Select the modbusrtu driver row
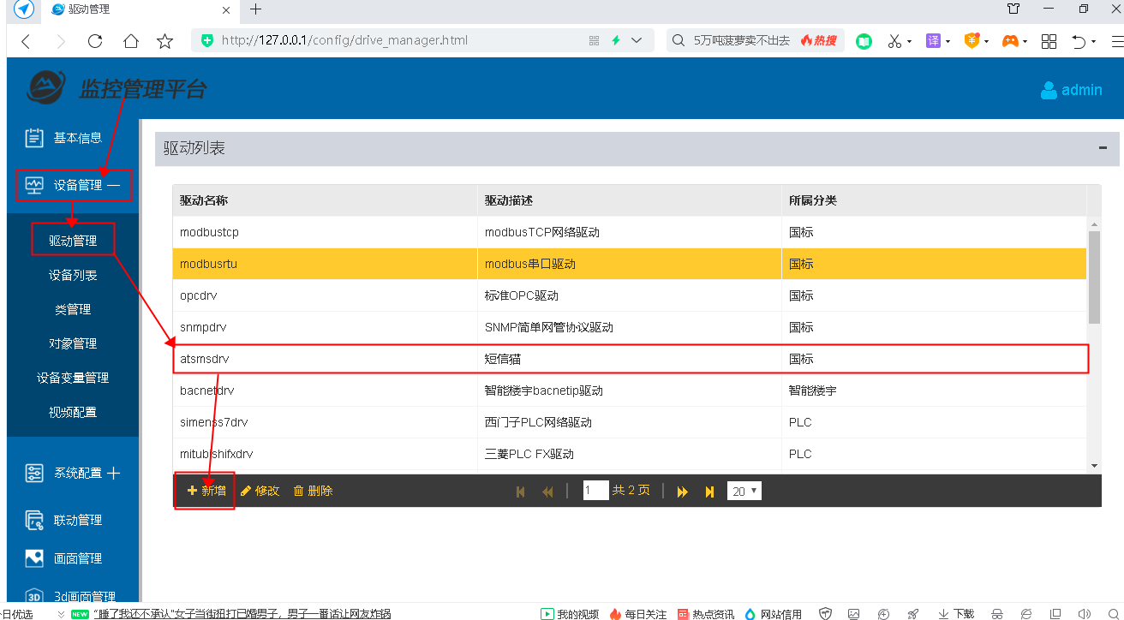Viewport: 1124px width, 620px height. coord(630,264)
